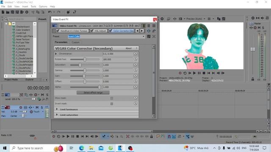Switch to the Custom tab
271x152 pixels.
[75, 42]
